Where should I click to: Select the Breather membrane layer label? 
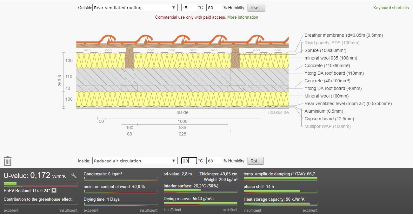click(x=343, y=35)
